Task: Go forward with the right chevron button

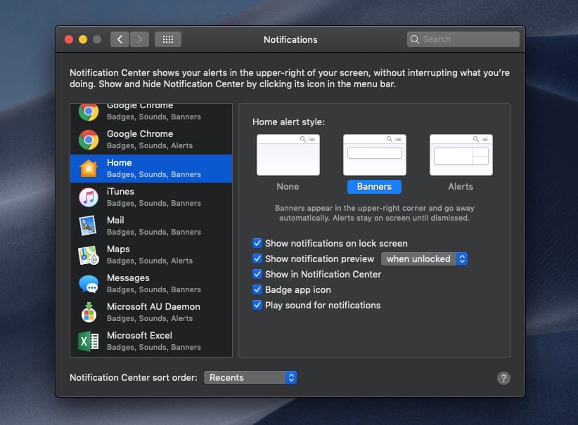Action: (139, 39)
